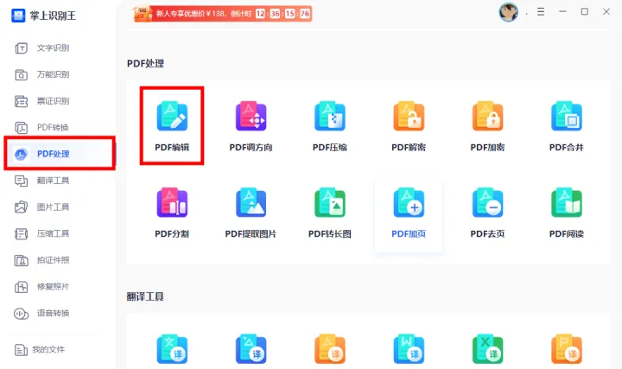The height and width of the screenshot is (369, 622).
Task: Open the PDF解密 unlock tool
Action: point(409,125)
